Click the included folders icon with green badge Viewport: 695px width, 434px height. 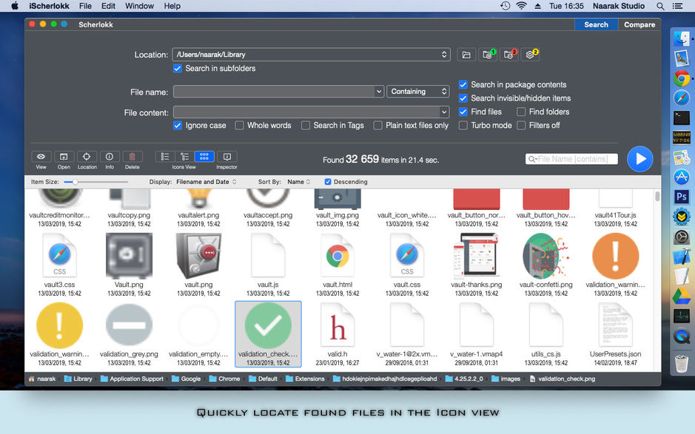tap(488, 55)
